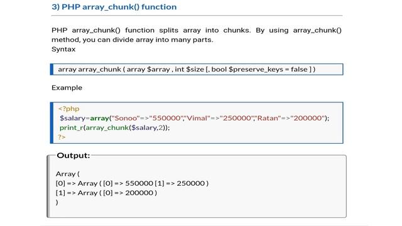Click the 'print_r(array_chunk($salary,2));' line
The image size is (402, 226).
pyautogui.click(x=114, y=127)
